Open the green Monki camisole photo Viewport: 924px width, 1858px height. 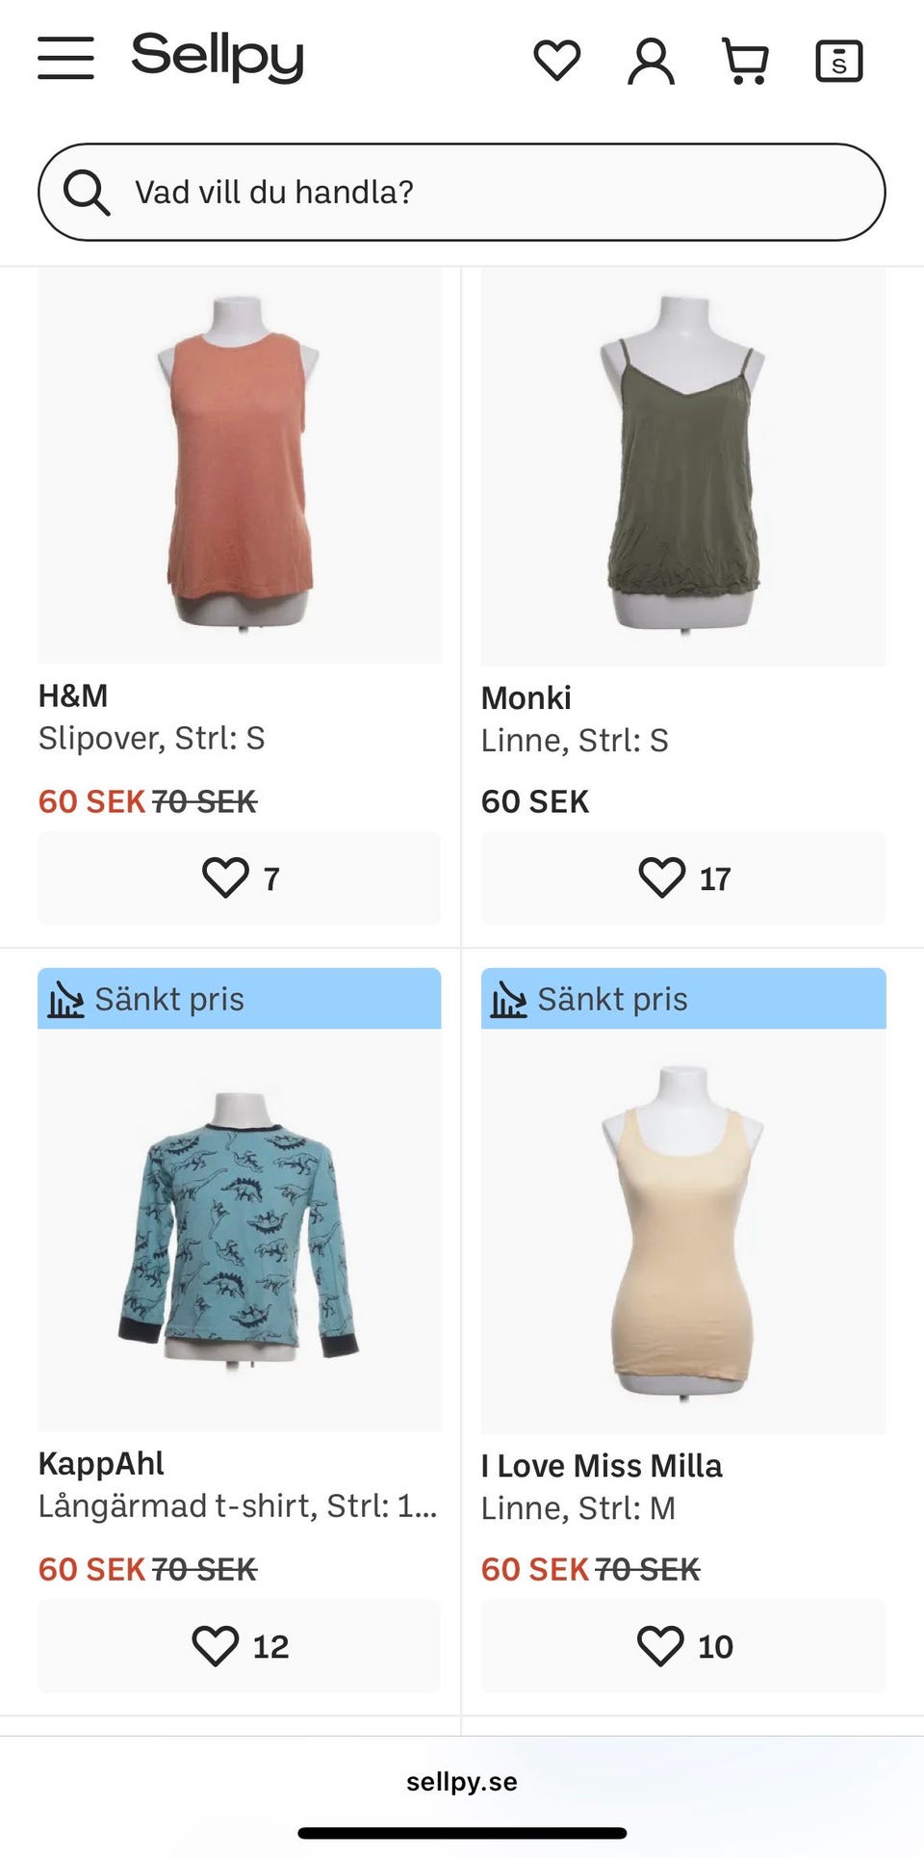[682, 464]
